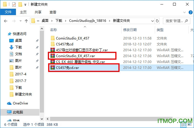Screen dimensions: 194x128
Task: Expand the chevron after 下载 breadcrumb
Action: 66,21
